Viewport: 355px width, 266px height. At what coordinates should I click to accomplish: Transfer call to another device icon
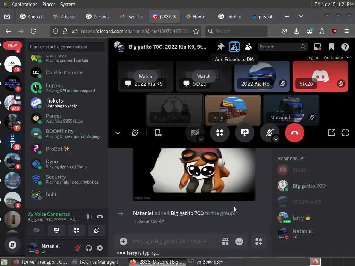pos(158,133)
